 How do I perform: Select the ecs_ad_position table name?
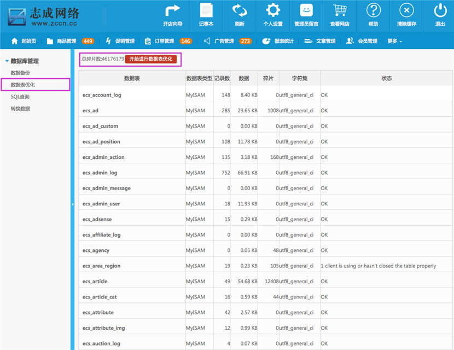tap(101, 141)
